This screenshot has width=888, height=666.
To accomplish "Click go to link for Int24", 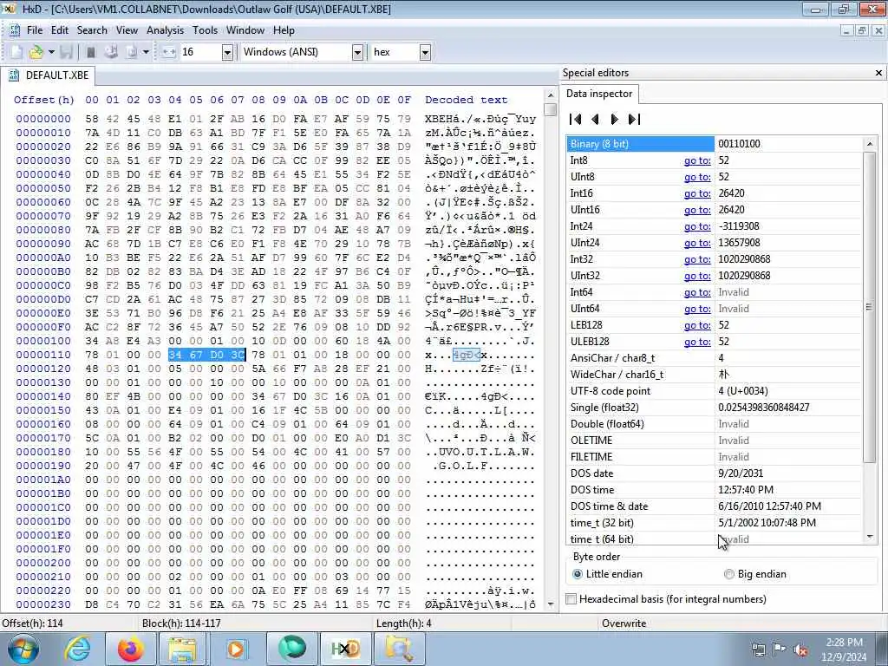I will click(697, 226).
